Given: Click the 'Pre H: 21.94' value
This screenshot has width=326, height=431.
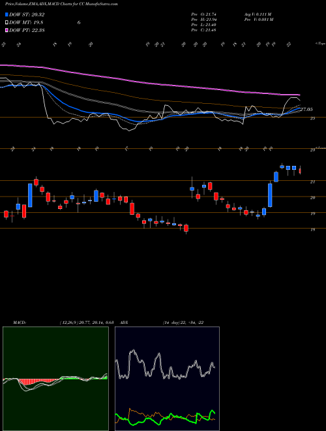Looking at the screenshot, I should pos(203,20).
